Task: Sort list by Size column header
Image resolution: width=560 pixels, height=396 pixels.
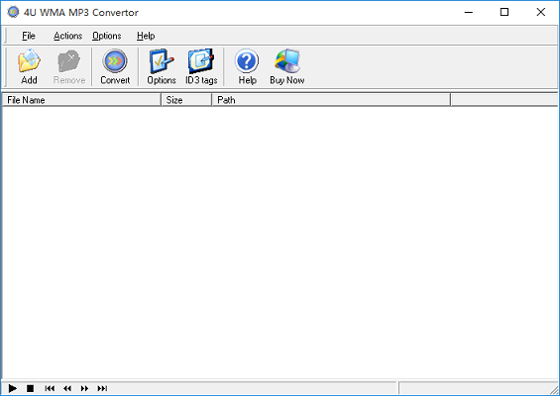Action: coord(186,100)
